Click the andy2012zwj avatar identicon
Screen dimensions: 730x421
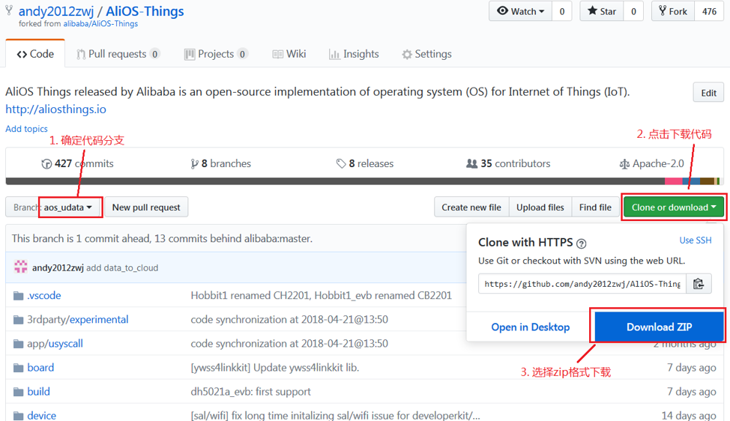point(20,267)
